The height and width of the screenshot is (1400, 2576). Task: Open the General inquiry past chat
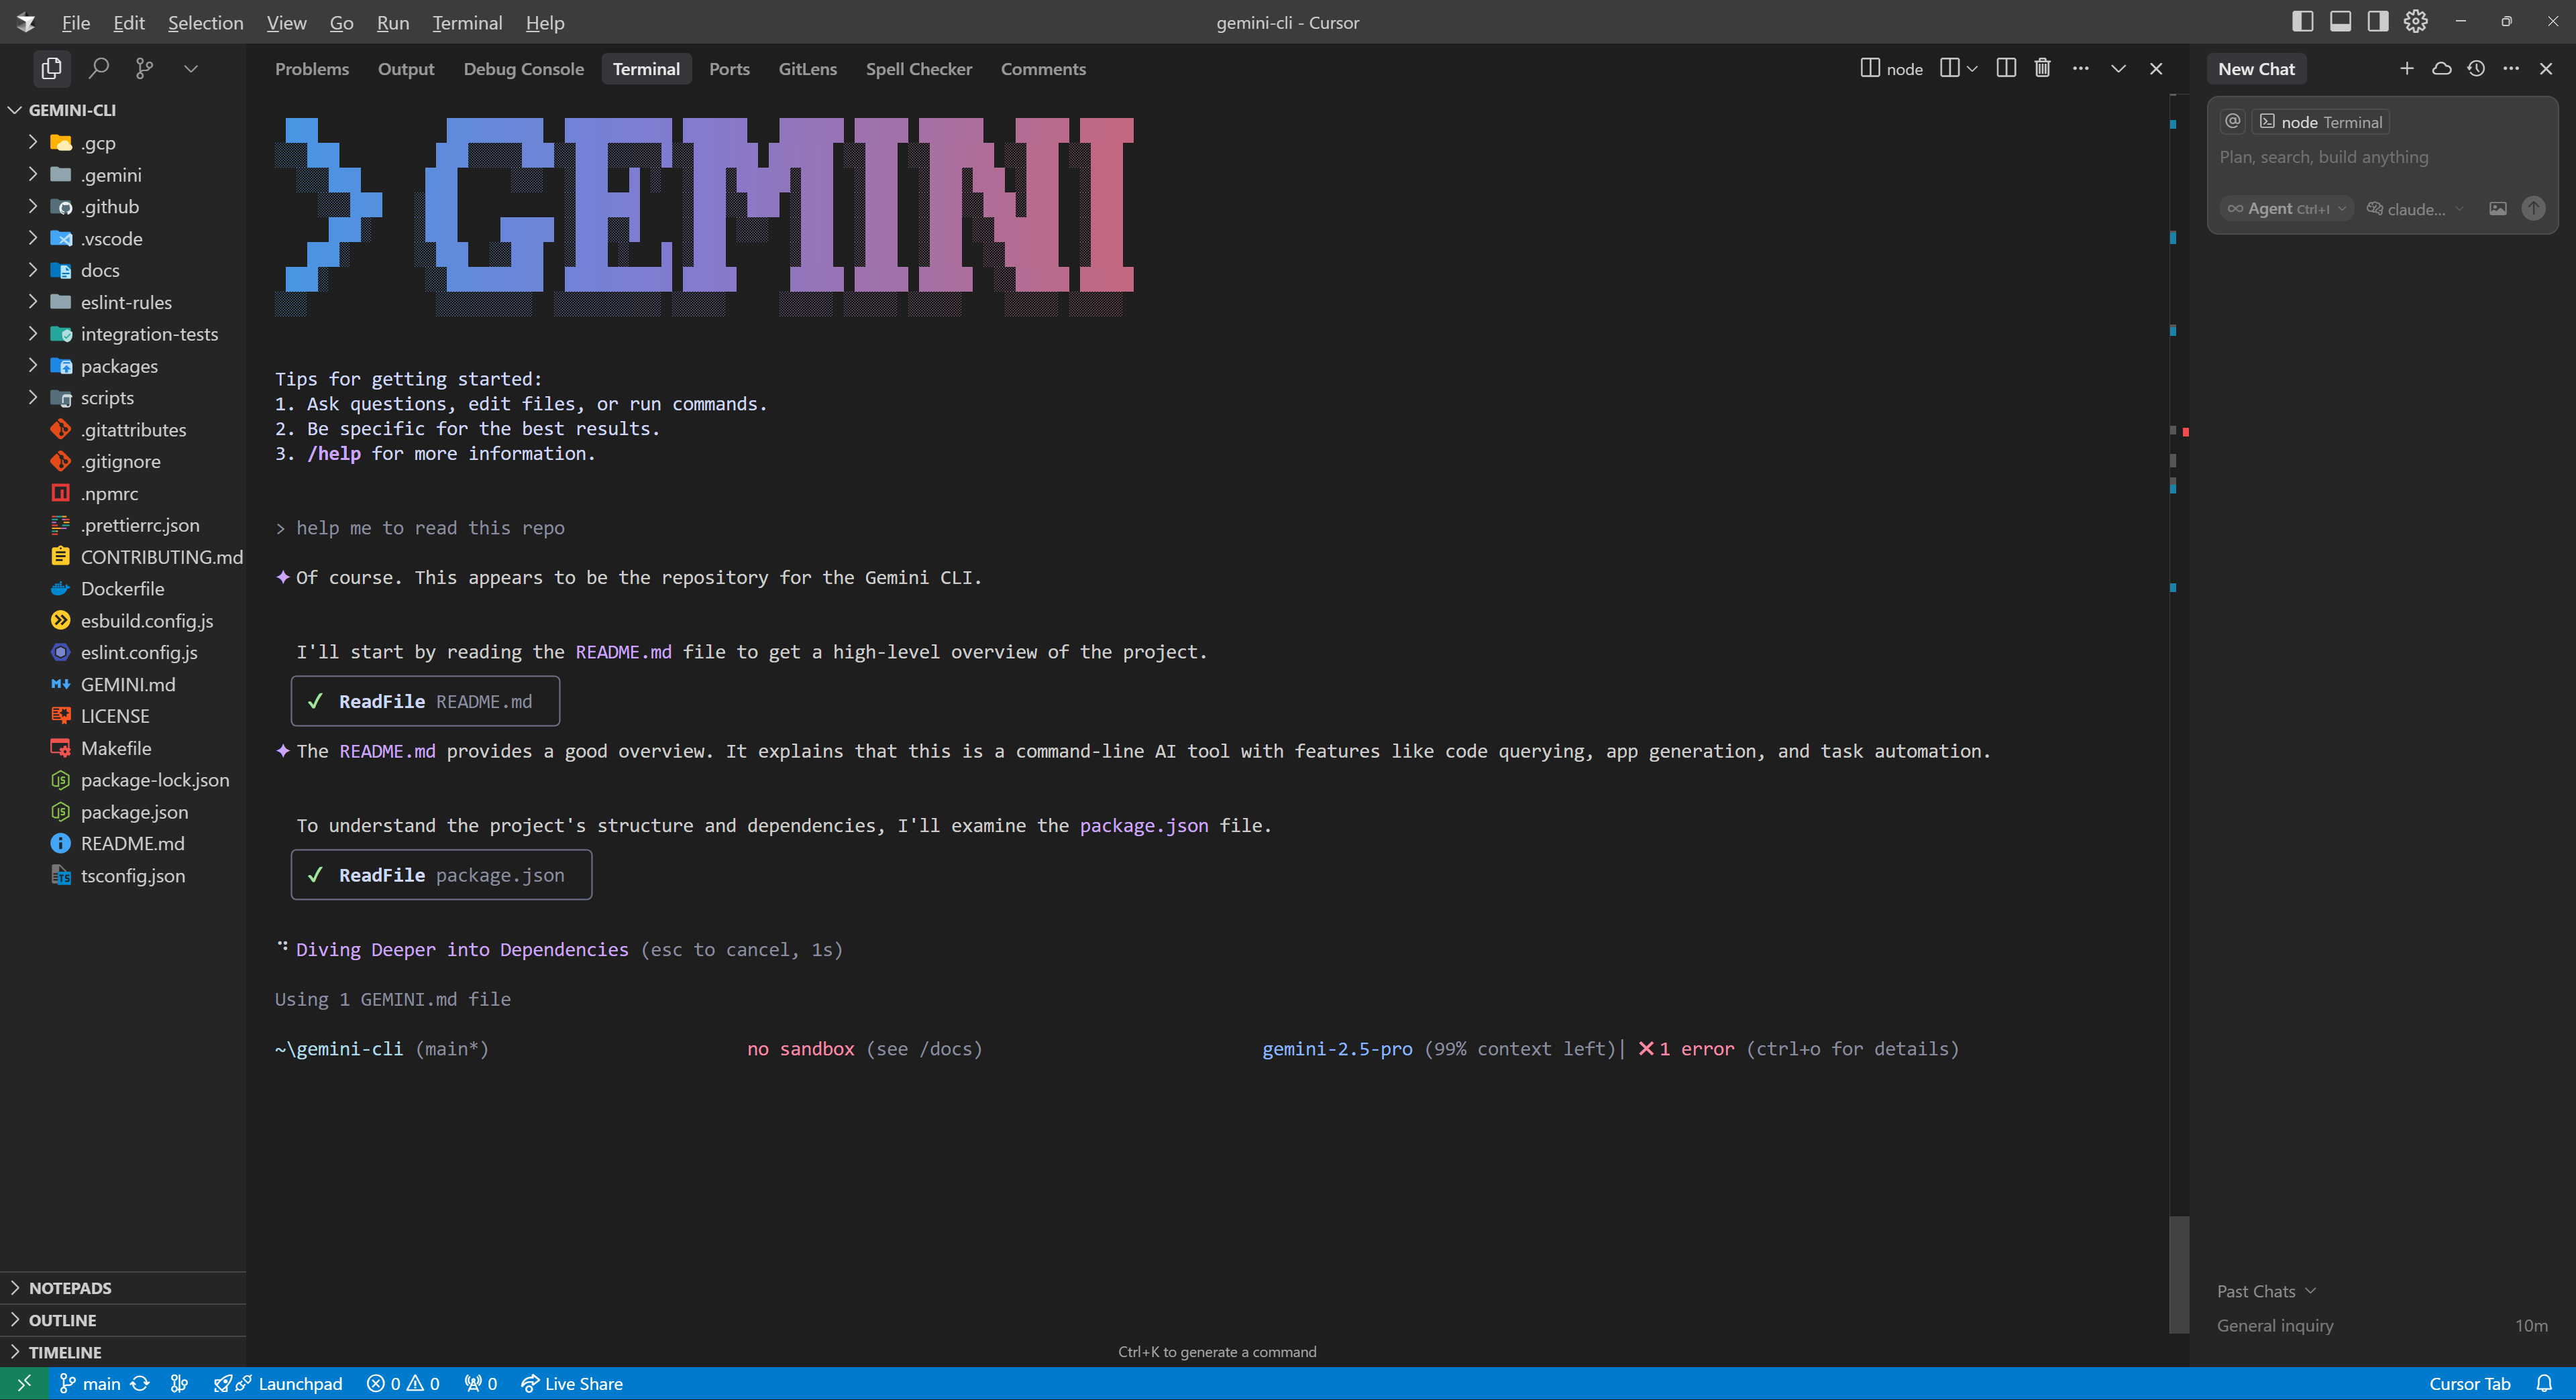2381,1325
